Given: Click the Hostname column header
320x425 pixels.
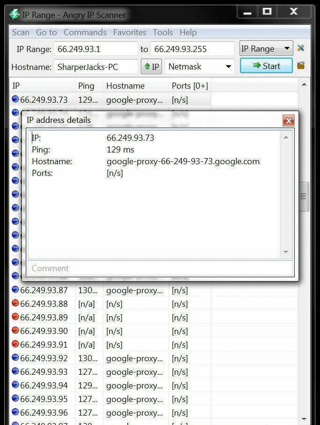Looking at the screenshot, I should pos(136,86).
